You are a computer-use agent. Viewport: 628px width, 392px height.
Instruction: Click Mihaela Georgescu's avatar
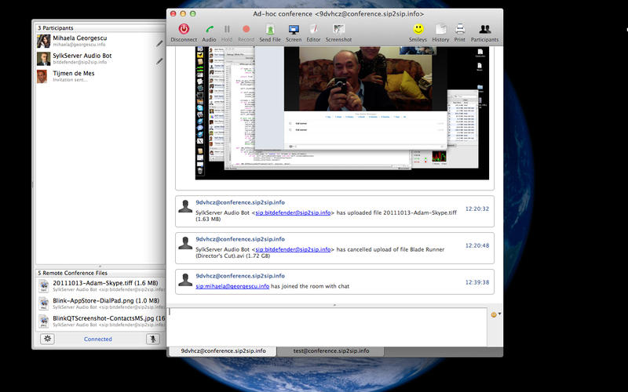coord(43,41)
